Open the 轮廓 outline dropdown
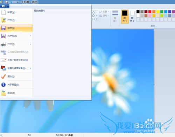Image resolution: width=175 pixels, height=137 pixels. [x=104, y=12]
